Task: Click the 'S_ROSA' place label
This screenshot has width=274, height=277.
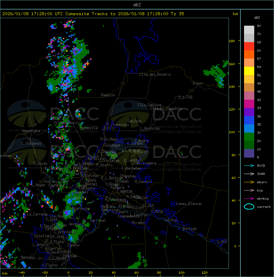Action: coord(157,211)
